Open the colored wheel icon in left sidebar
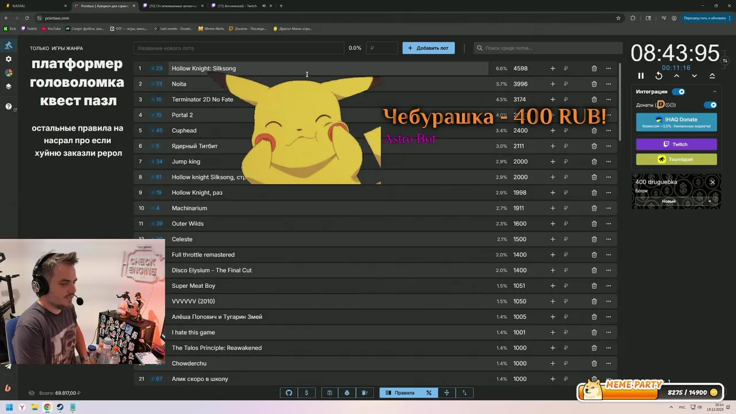 tap(9, 73)
